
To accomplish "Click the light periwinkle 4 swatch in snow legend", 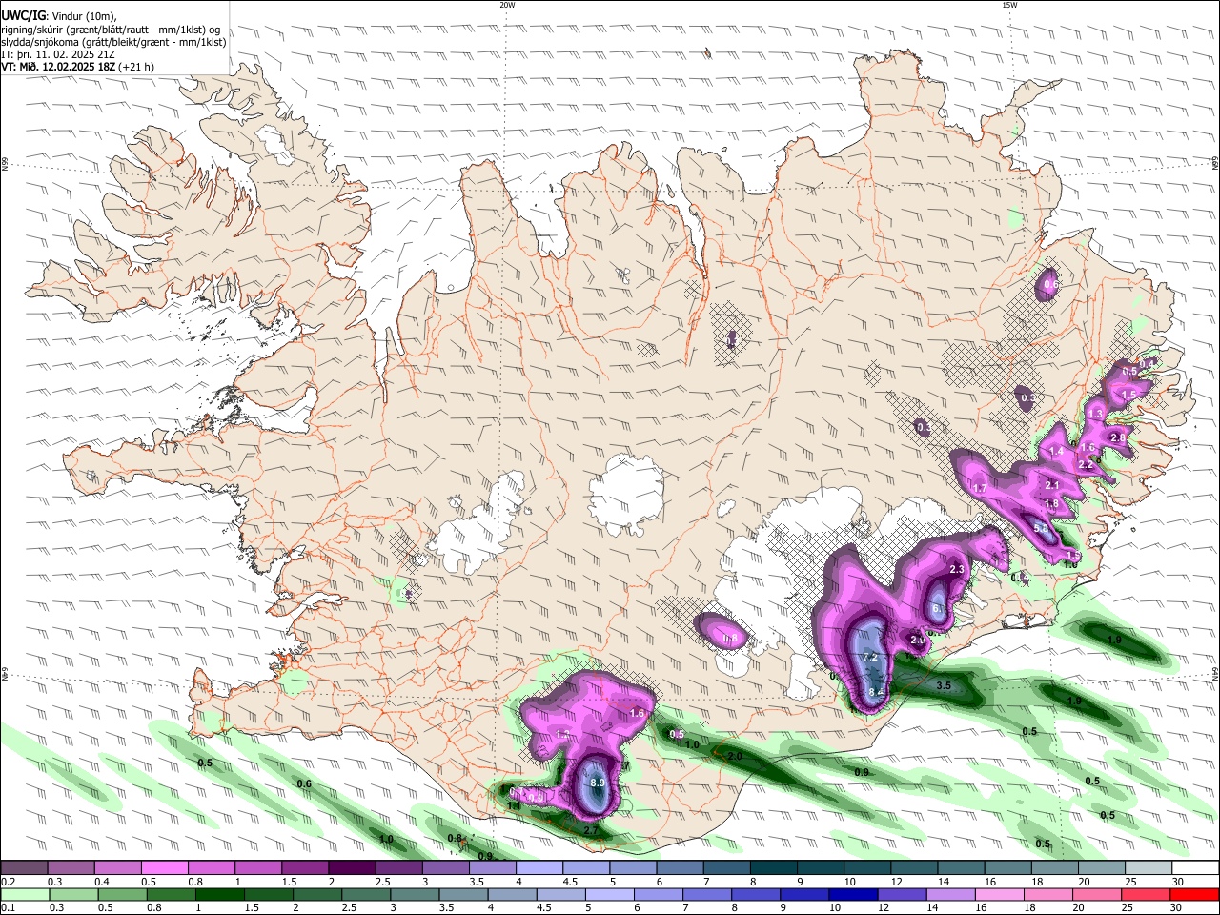I will (x=539, y=867).
